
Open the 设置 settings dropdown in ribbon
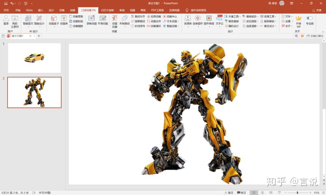point(287,21)
